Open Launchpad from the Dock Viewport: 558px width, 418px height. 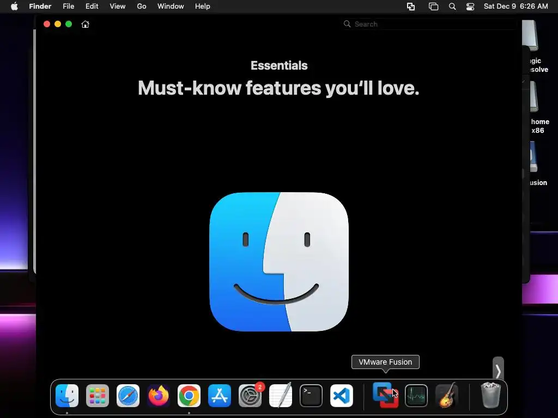click(x=98, y=396)
